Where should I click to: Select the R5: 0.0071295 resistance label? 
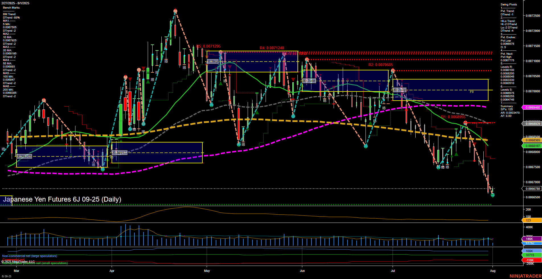click(208, 46)
